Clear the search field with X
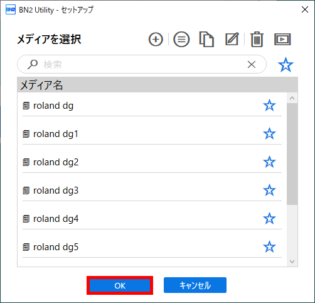The height and width of the screenshot is (303, 315). click(252, 64)
